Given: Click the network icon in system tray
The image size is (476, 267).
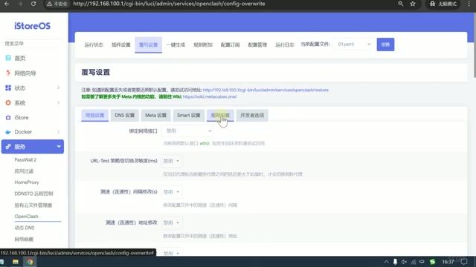Looking at the screenshot, I should (x=414, y=262).
